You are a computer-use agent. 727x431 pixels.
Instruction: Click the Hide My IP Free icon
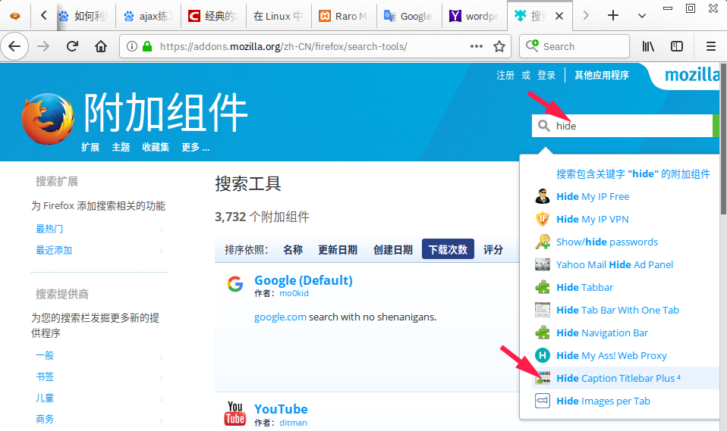[x=542, y=196]
